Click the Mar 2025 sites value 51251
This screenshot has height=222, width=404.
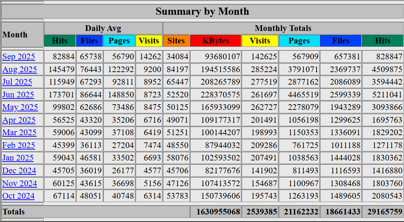(x=178, y=133)
